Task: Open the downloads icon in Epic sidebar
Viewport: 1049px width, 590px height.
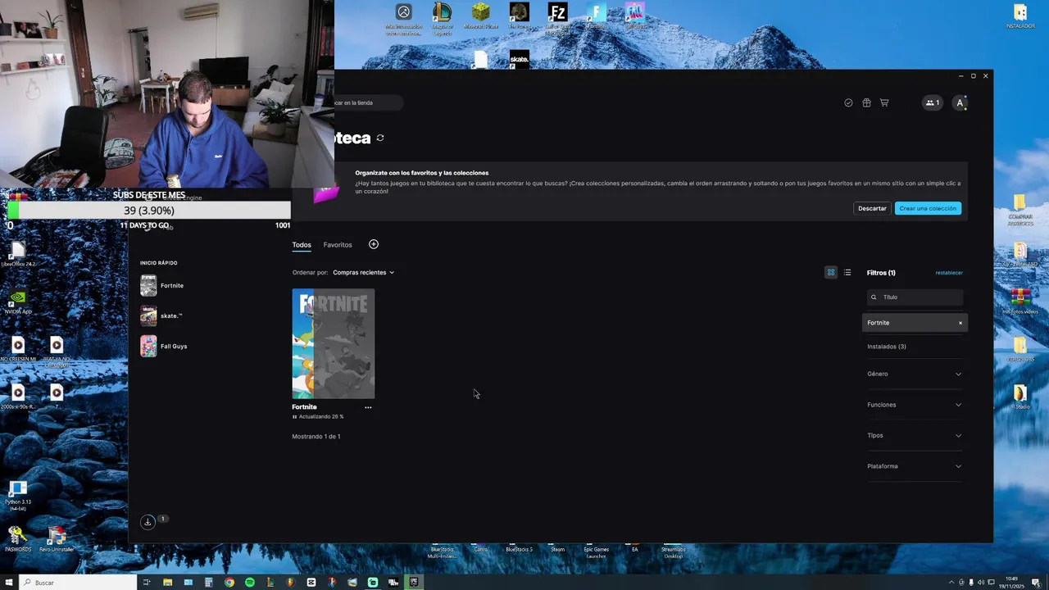Action: tap(148, 521)
